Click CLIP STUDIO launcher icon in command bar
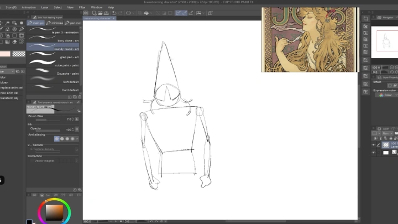The image size is (398, 224). (86, 13)
